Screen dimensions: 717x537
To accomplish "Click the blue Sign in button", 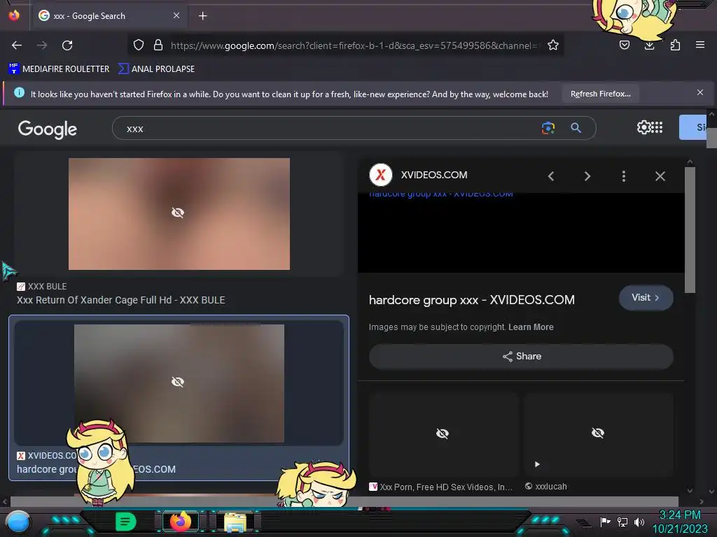I will click(x=693, y=127).
